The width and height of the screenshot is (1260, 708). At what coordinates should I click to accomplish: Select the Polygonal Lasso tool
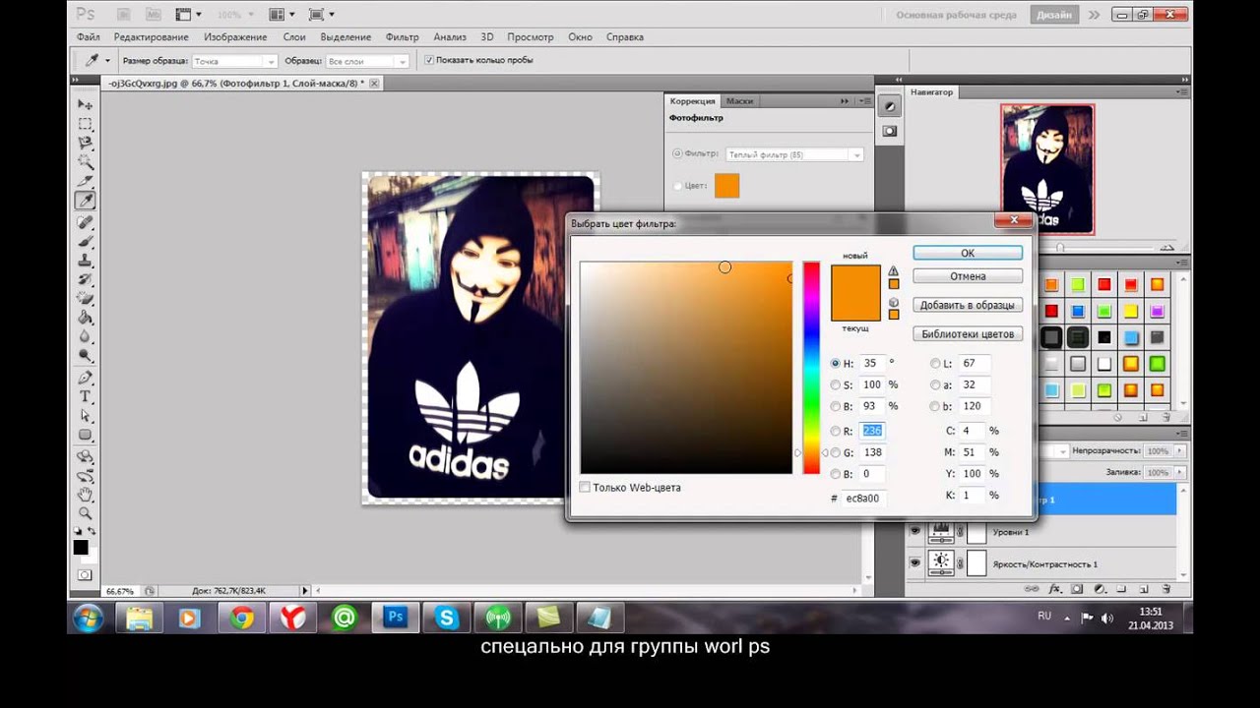(86, 143)
